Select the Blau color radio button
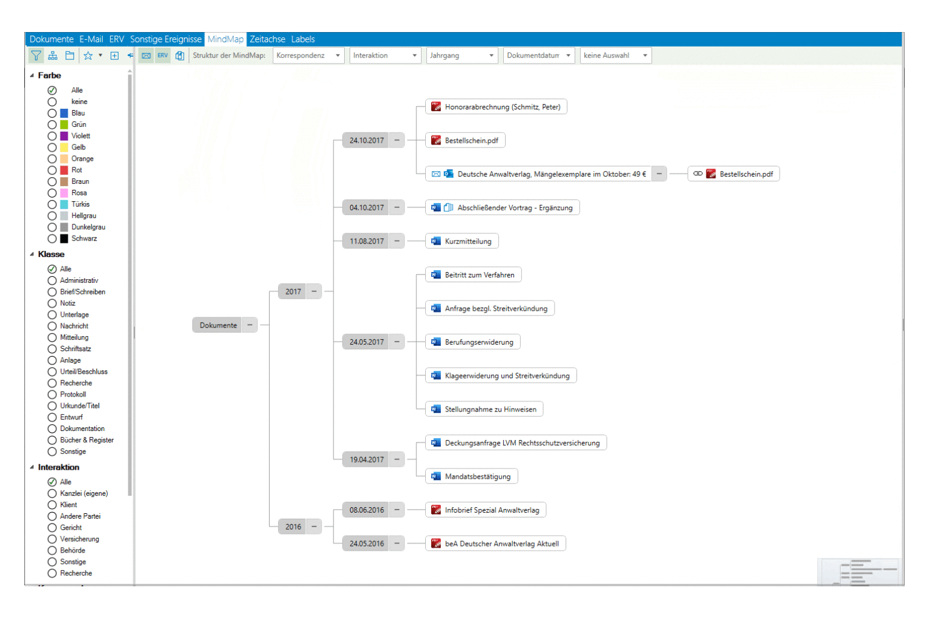 (x=52, y=113)
